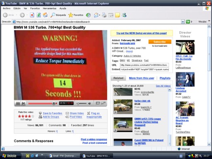Open the Favoritos star toolbar button

point(76,15)
